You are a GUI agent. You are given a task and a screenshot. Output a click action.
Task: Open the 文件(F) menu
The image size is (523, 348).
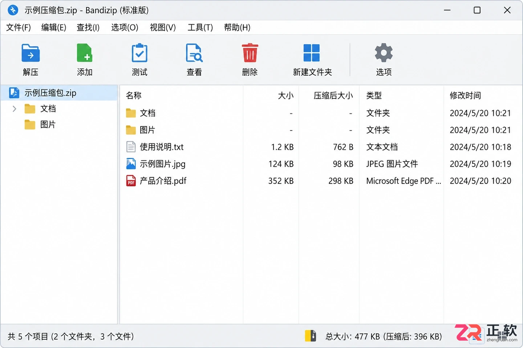point(19,28)
